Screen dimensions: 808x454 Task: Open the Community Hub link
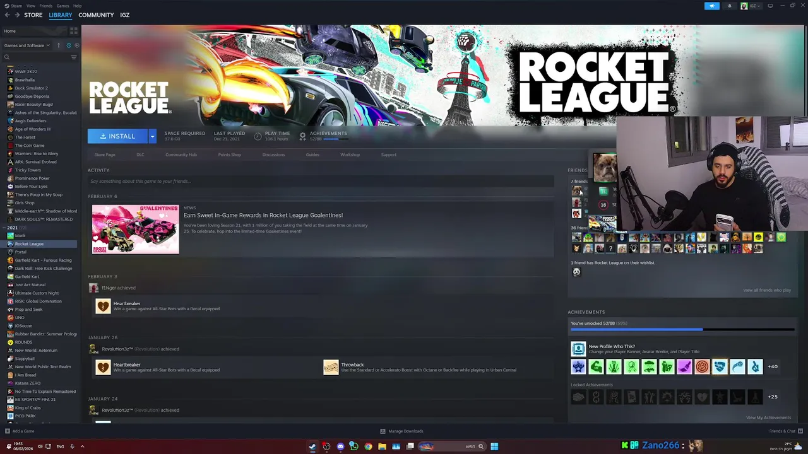[181, 154]
